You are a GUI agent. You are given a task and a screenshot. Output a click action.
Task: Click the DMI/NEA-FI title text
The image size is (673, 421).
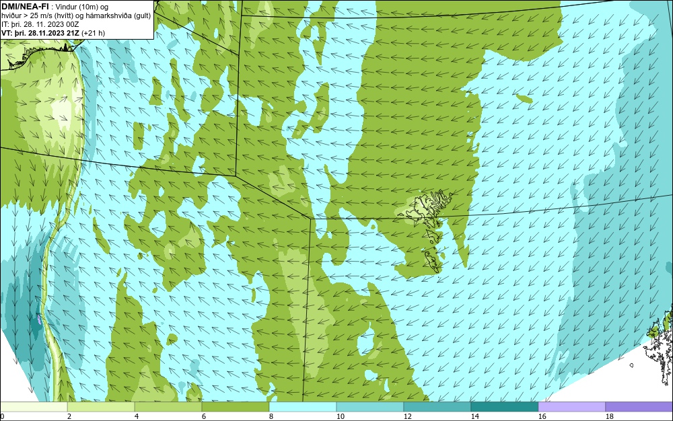(x=25, y=5)
